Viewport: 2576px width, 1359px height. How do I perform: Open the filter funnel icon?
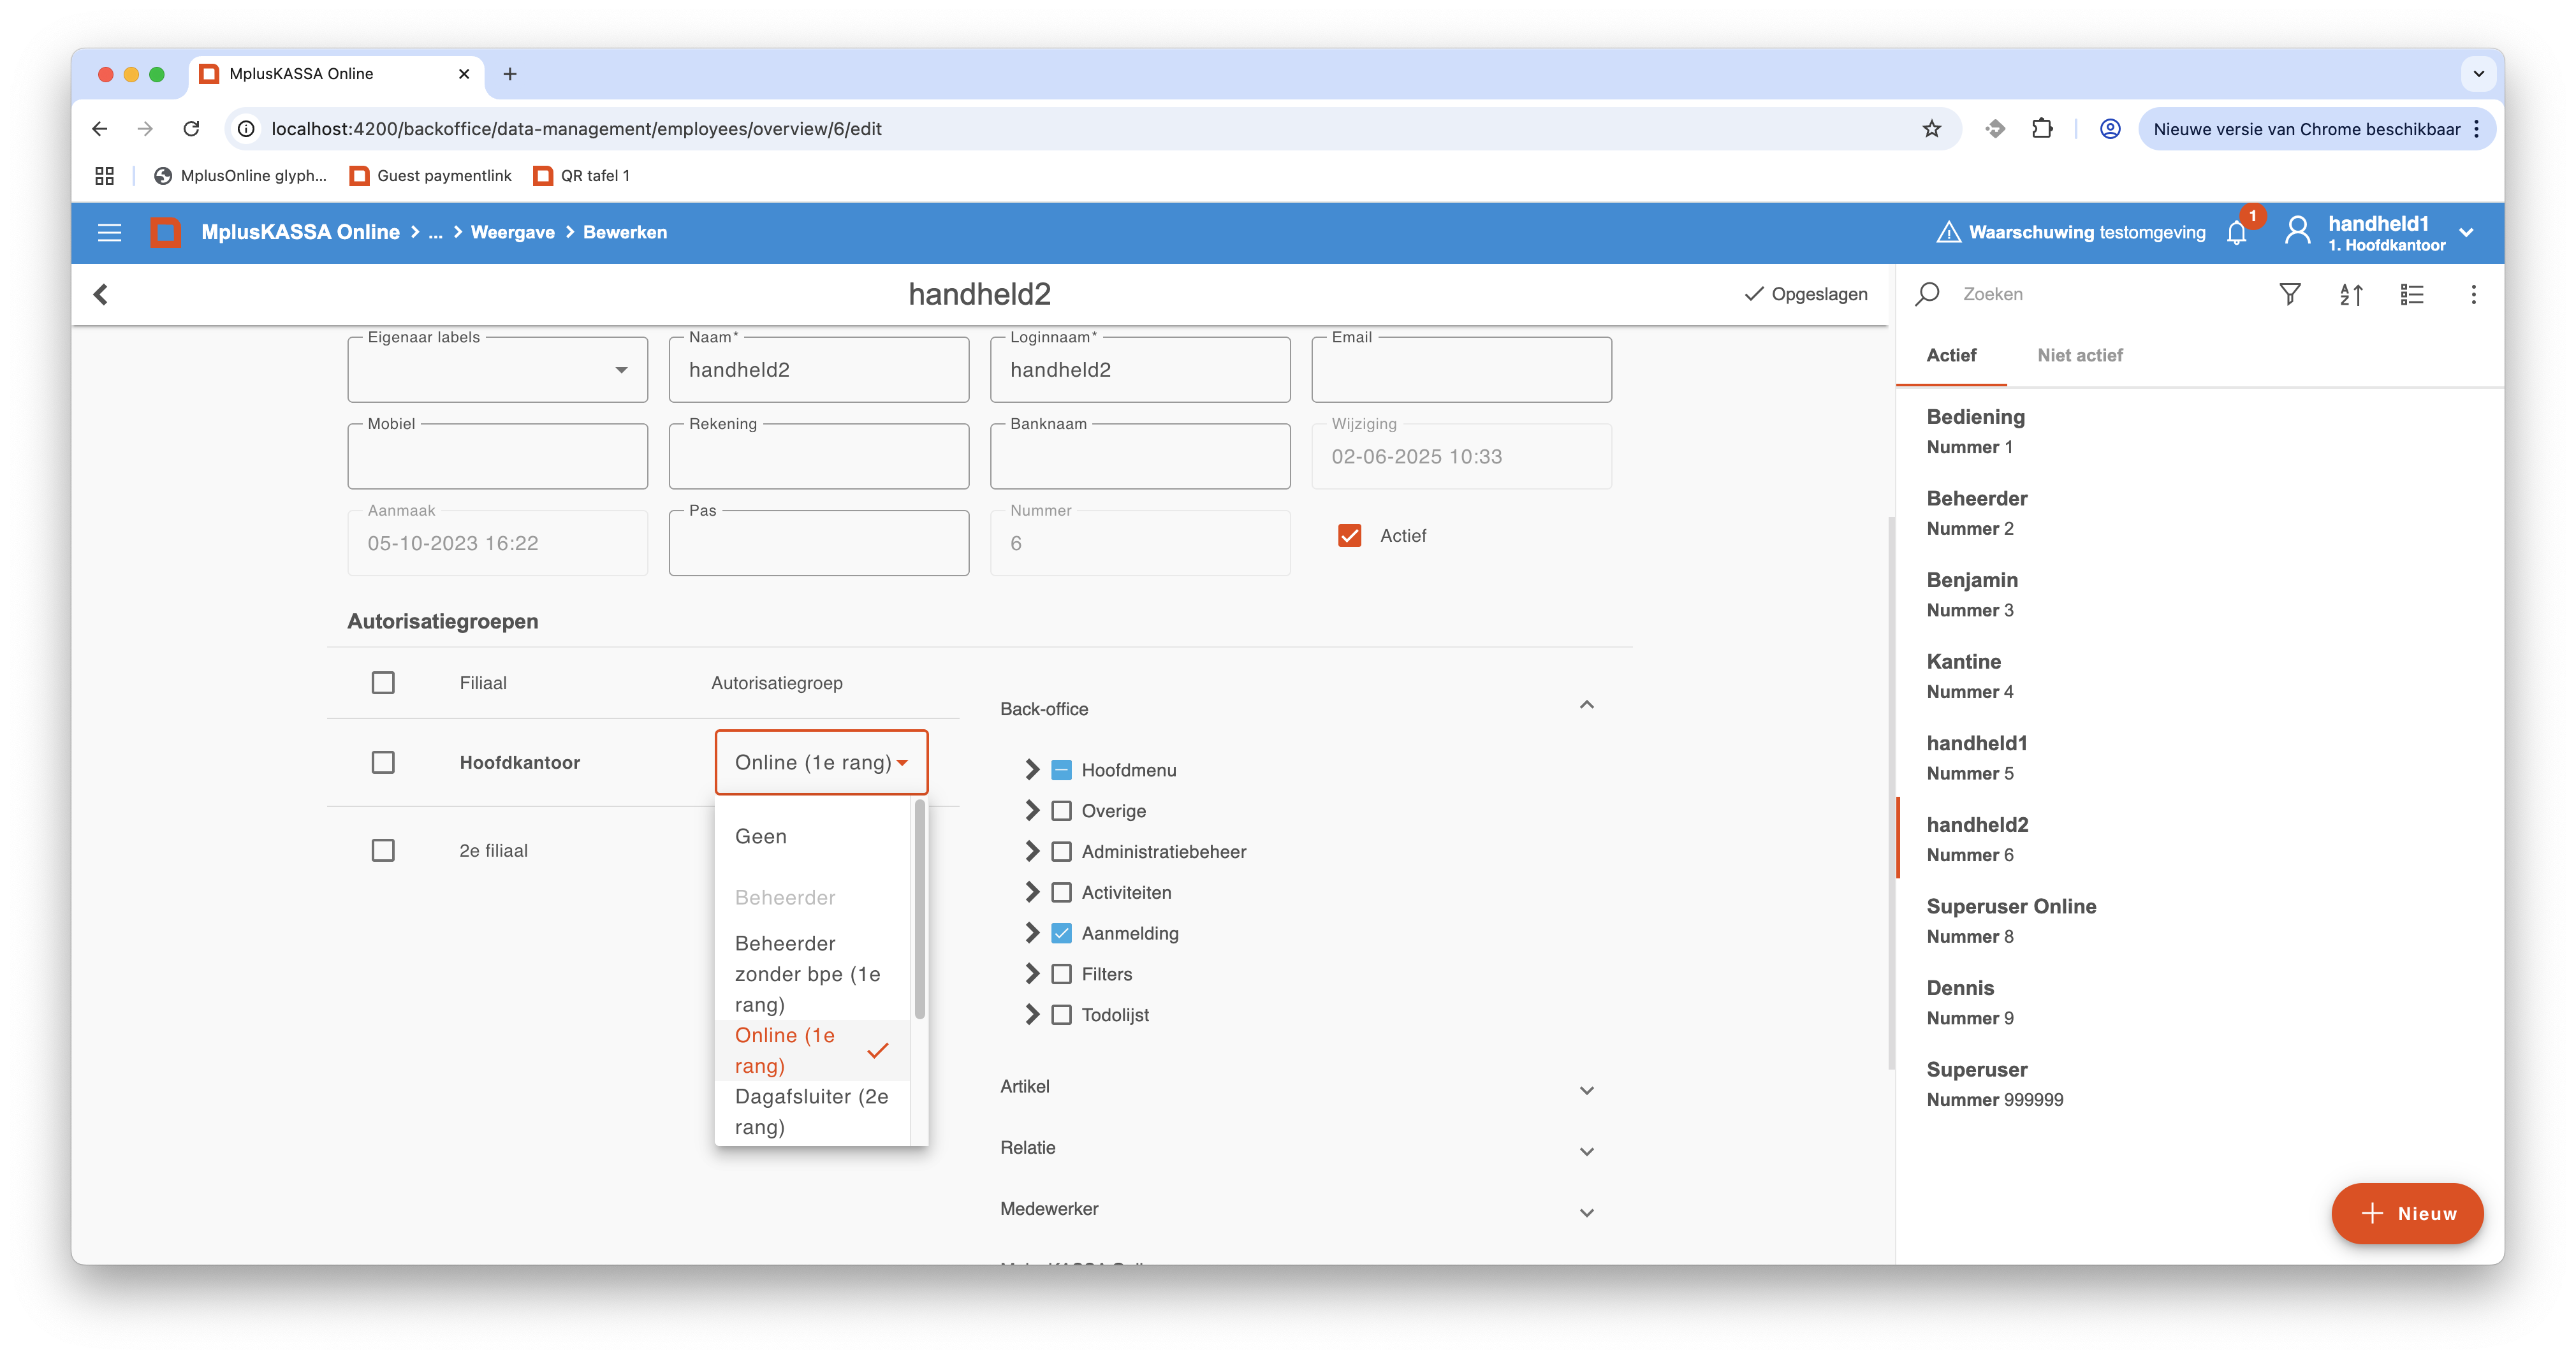tap(2290, 294)
